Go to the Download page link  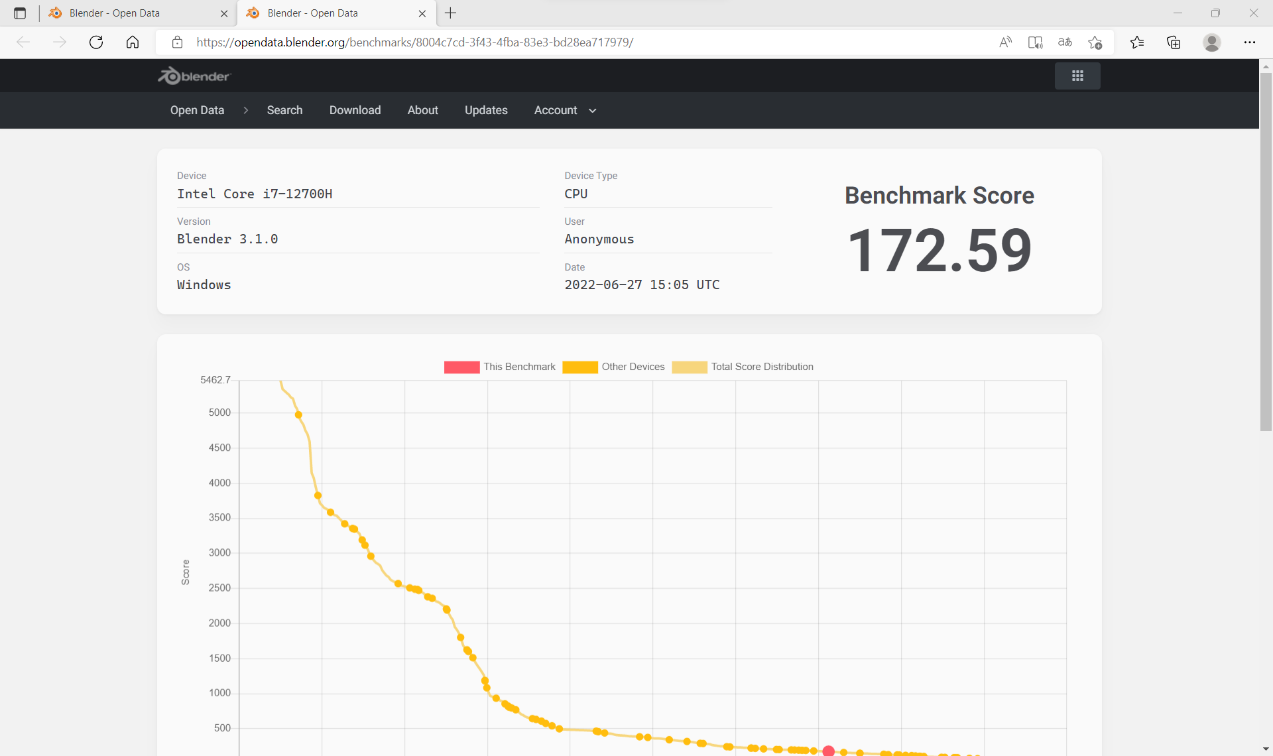coord(355,111)
